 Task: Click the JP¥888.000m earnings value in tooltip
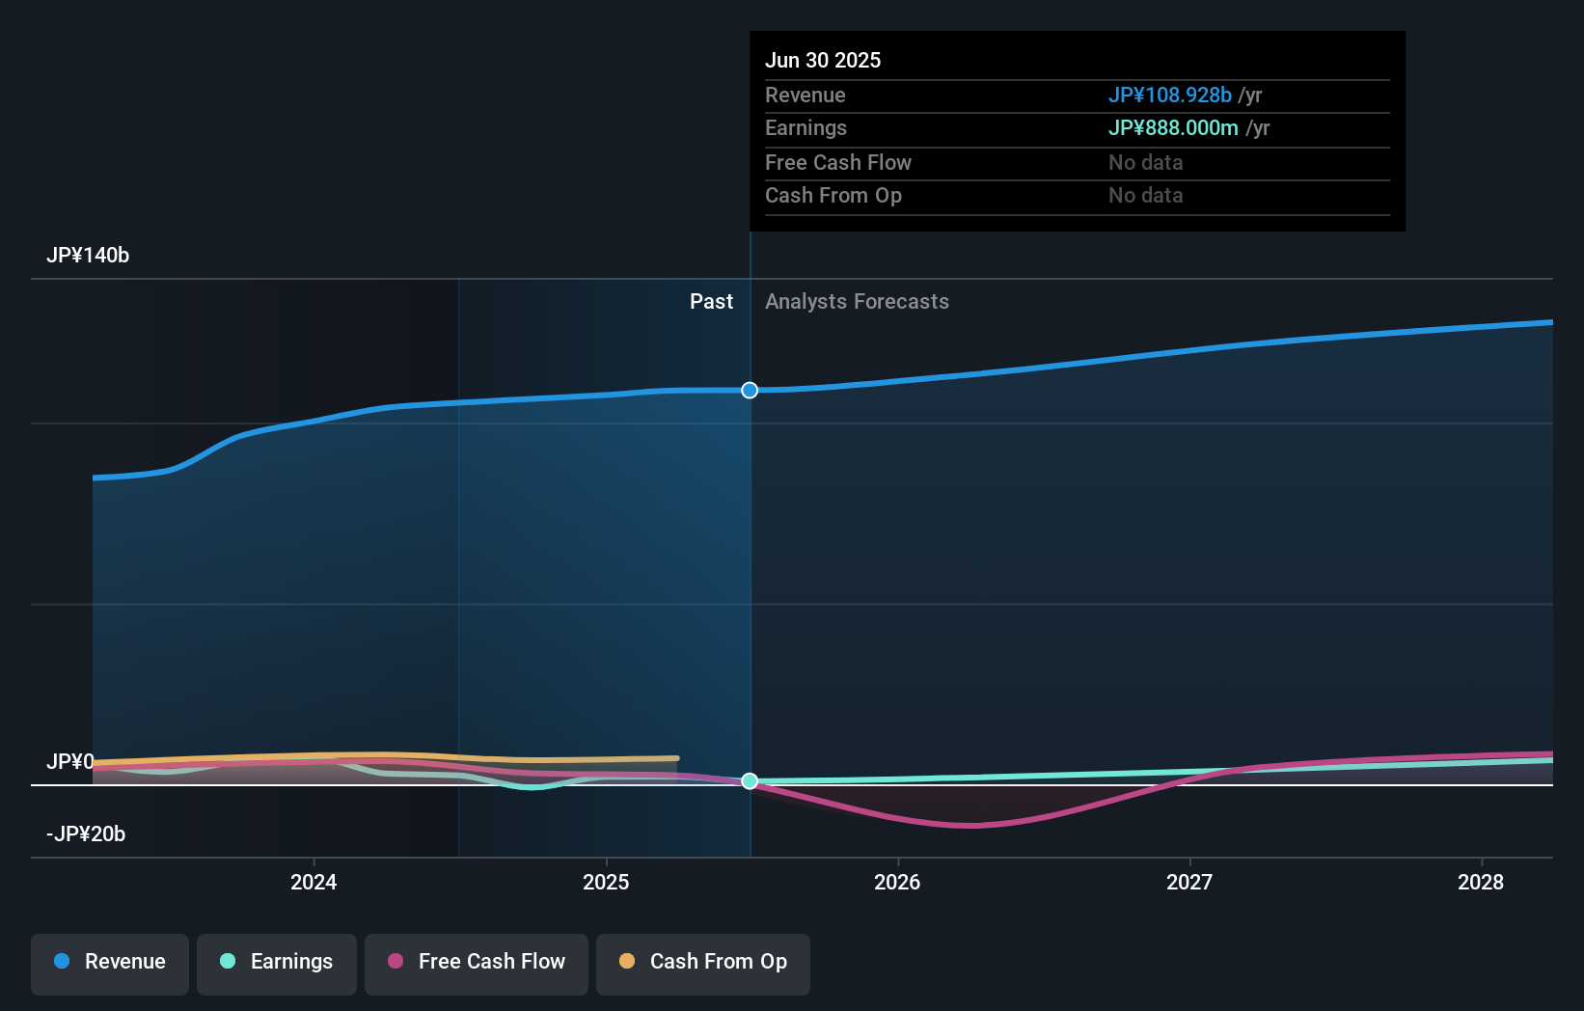click(x=1173, y=127)
